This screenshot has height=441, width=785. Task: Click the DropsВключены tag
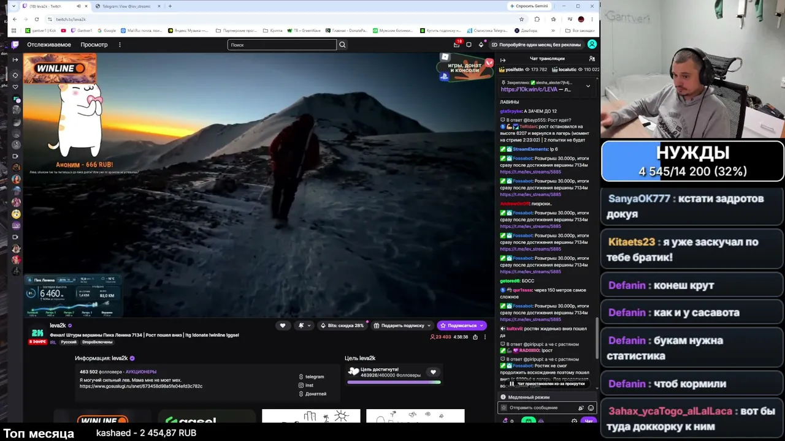tap(97, 342)
